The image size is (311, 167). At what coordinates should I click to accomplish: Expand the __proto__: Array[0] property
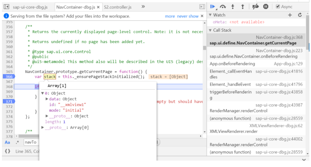(x=43, y=127)
